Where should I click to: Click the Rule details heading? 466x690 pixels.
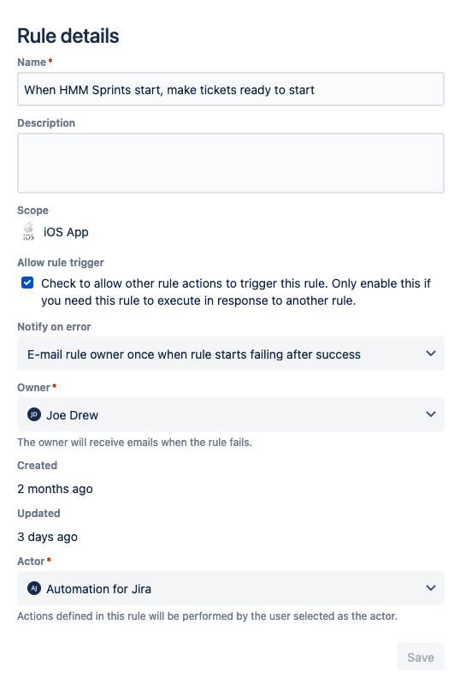tap(68, 36)
